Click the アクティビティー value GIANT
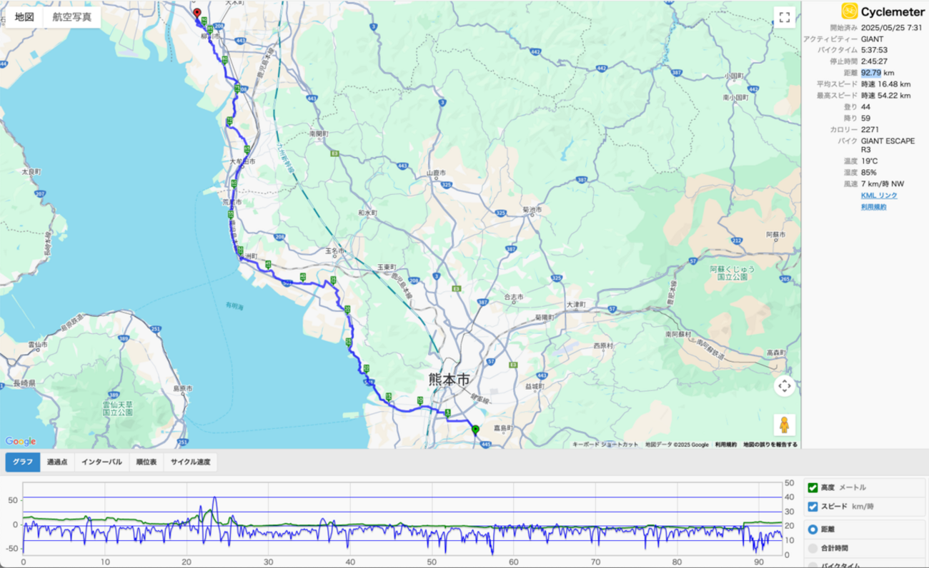 [x=872, y=39]
